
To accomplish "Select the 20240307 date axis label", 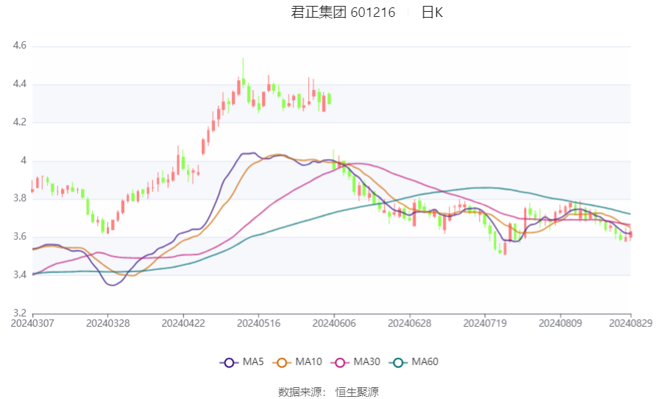I will [x=32, y=324].
